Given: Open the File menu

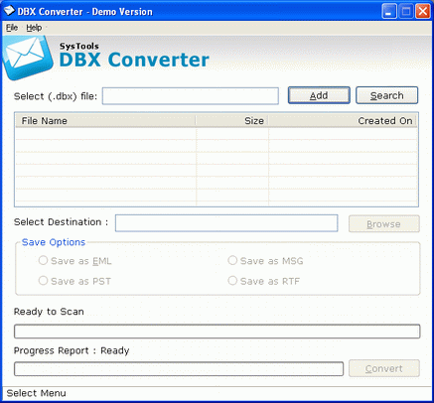Looking at the screenshot, I should click(x=12, y=28).
